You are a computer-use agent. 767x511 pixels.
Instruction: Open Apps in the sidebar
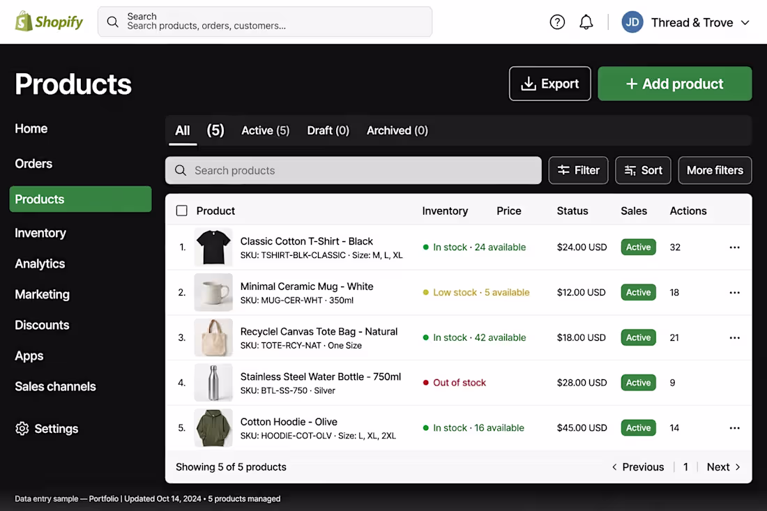[29, 356]
